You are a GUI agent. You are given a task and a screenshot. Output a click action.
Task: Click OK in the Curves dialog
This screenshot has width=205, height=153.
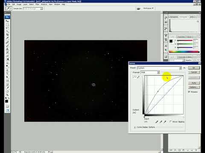(x=194, y=68)
